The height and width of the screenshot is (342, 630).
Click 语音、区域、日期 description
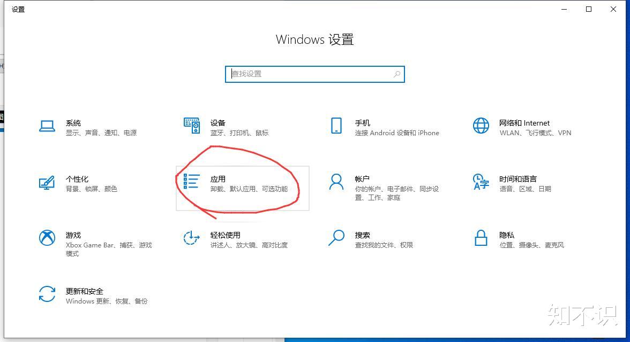(x=525, y=189)
